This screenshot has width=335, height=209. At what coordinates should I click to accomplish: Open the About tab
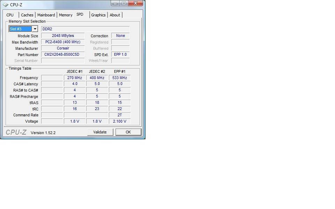pyautogui.click(x=115, y=15)
